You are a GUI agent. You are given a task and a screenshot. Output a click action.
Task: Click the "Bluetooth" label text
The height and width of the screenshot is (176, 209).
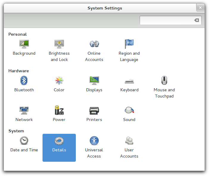(24, 90)
